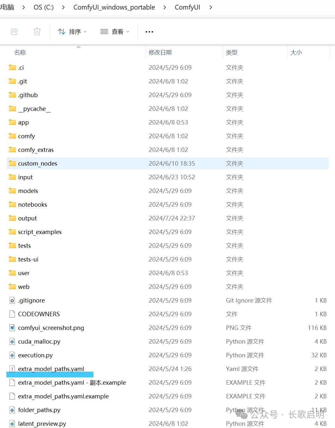Select the notebooks folder name
The height and width of the screenshot is (428, 335).
click(x=32, y=204)
